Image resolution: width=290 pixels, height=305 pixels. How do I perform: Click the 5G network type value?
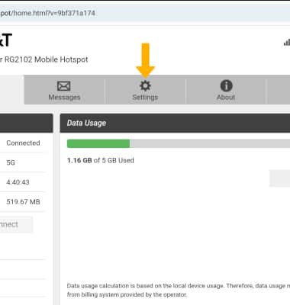pyautogui.click(x=11, y=162)
